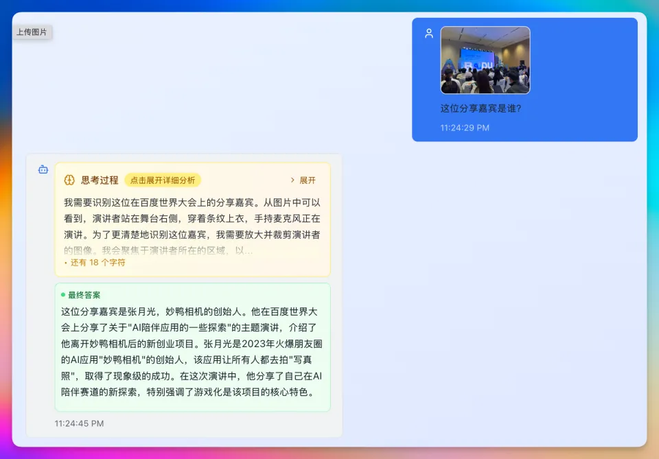The height and width of the screenshot is (459, 659).
Task: Click the robot assistant avatar icon
Action: point(43,169)
